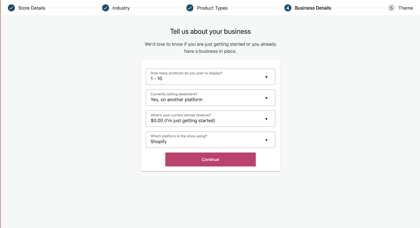This screenshot has height=228, width=420.
Task: Click the arrow beside Shopify platform field
Action: pos(266,140)
